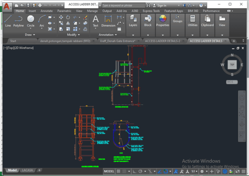Open the Layers panel button

(133, 21)
